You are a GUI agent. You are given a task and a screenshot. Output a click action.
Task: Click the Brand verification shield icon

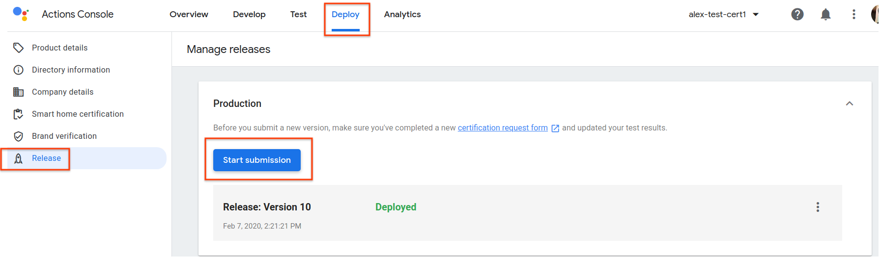pyautogui.click(x=19, y=136)
